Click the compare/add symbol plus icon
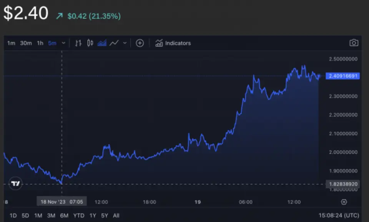 (140, 43)
